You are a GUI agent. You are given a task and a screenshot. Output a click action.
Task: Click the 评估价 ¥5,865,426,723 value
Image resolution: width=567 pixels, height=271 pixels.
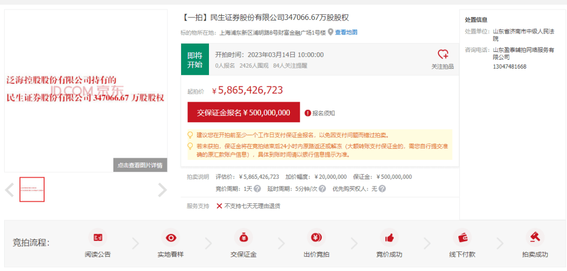tap(258, 177)
